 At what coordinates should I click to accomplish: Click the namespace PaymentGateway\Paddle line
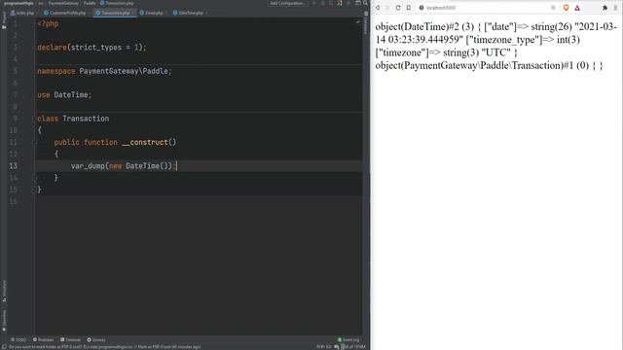click(104, 71)
